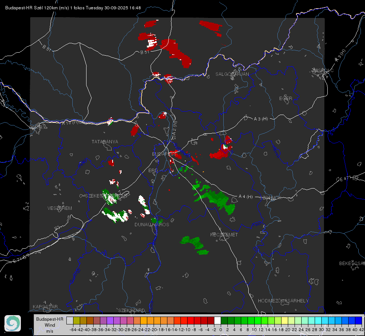Pick the dark blue swatch above label 42
The height and width of the screenshot is (336, 365).
359,320
